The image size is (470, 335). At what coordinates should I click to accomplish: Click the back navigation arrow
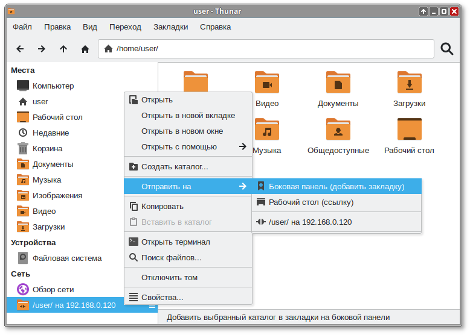tap(20, 49)
